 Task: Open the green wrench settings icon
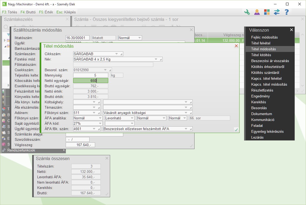pyautogui.click(x=247, y=12)
